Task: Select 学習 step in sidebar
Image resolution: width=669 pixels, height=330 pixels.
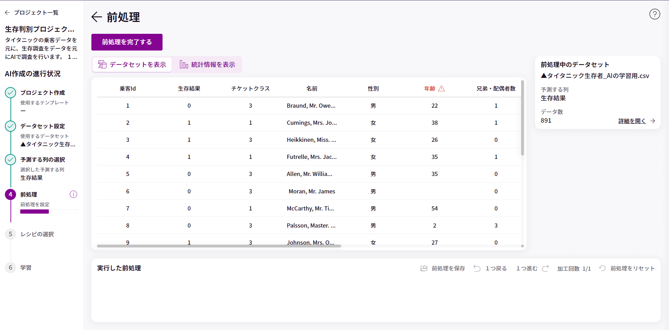Action: pyautogui.click(x=26, y=268)
